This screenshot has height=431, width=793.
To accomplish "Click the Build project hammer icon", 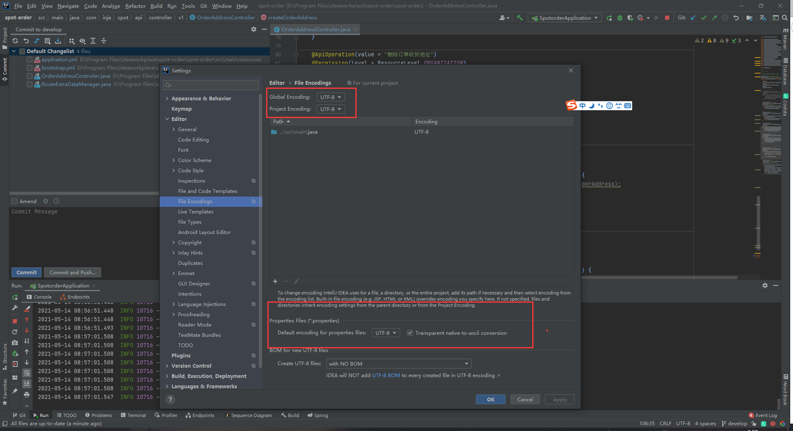I will pos(520,18).
